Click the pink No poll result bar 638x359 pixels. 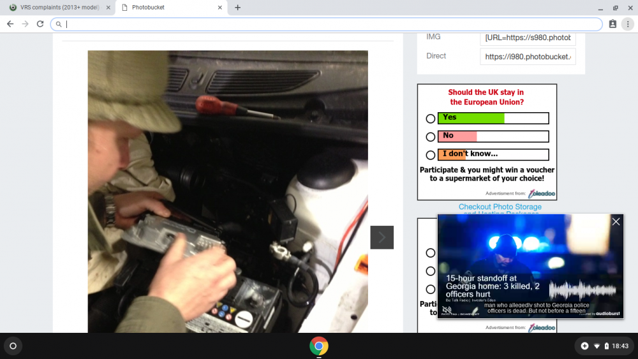coord(493,136)
